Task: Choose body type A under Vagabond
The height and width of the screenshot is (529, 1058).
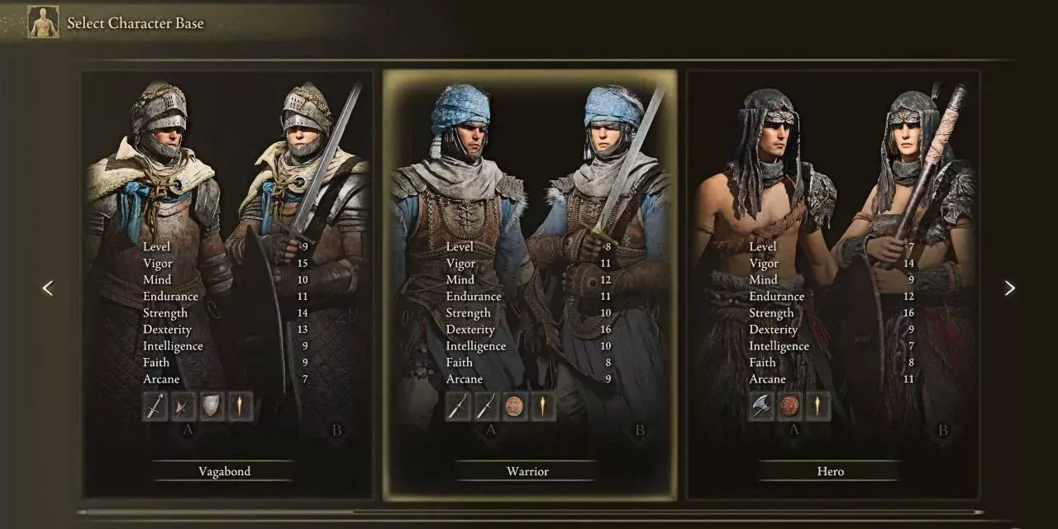Action: 188,430
